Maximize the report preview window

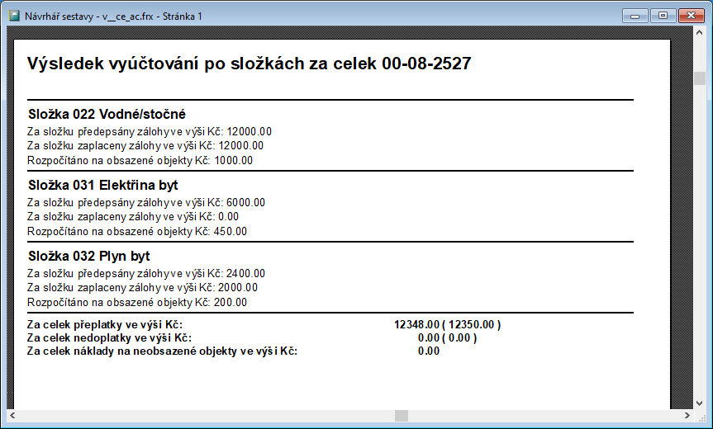click(662, 15)
